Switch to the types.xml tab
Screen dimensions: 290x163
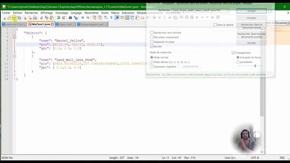pyautogui.click(x=65, y=24)
